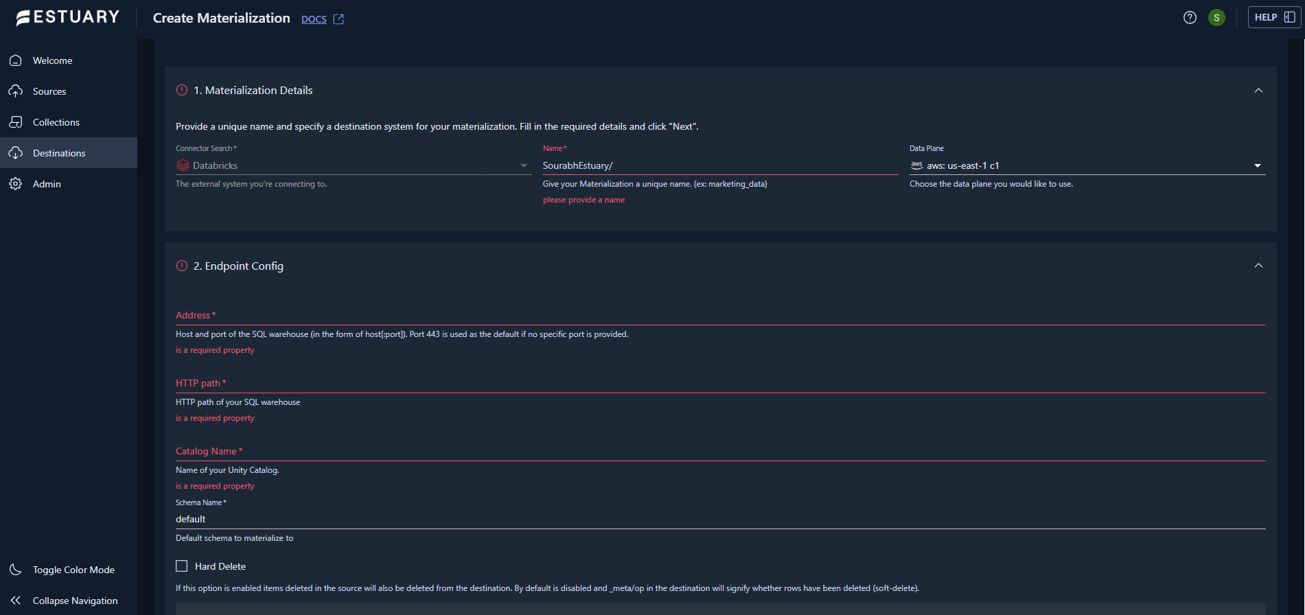1305x615 pixels.
Task: Open the Connector Search dropdown
Action: pyautogui.click(x=524, y=165)
